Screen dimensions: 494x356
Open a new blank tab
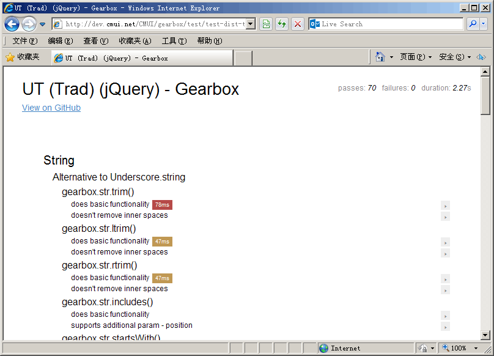243,58
